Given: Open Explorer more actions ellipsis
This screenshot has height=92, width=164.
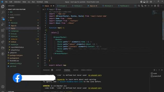Looking at the screenshot, I should [x=38, y=6].
